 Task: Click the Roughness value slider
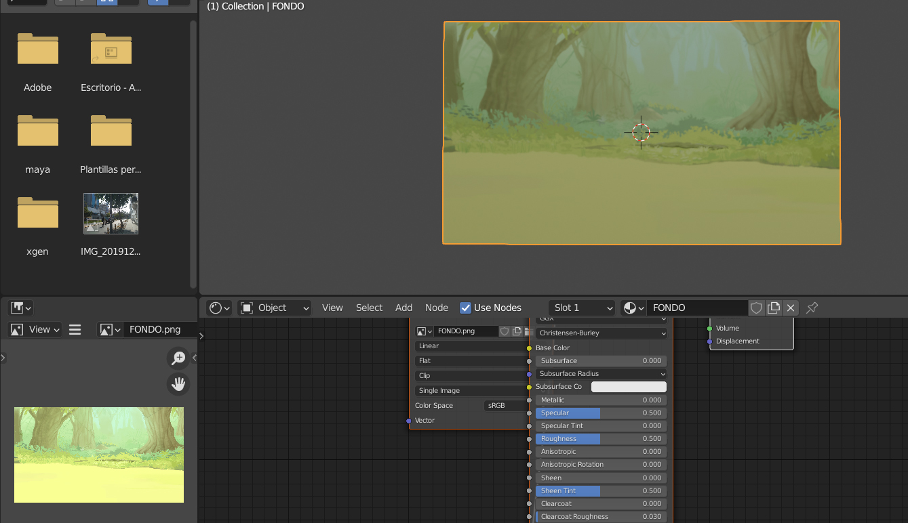pos(601,439)
